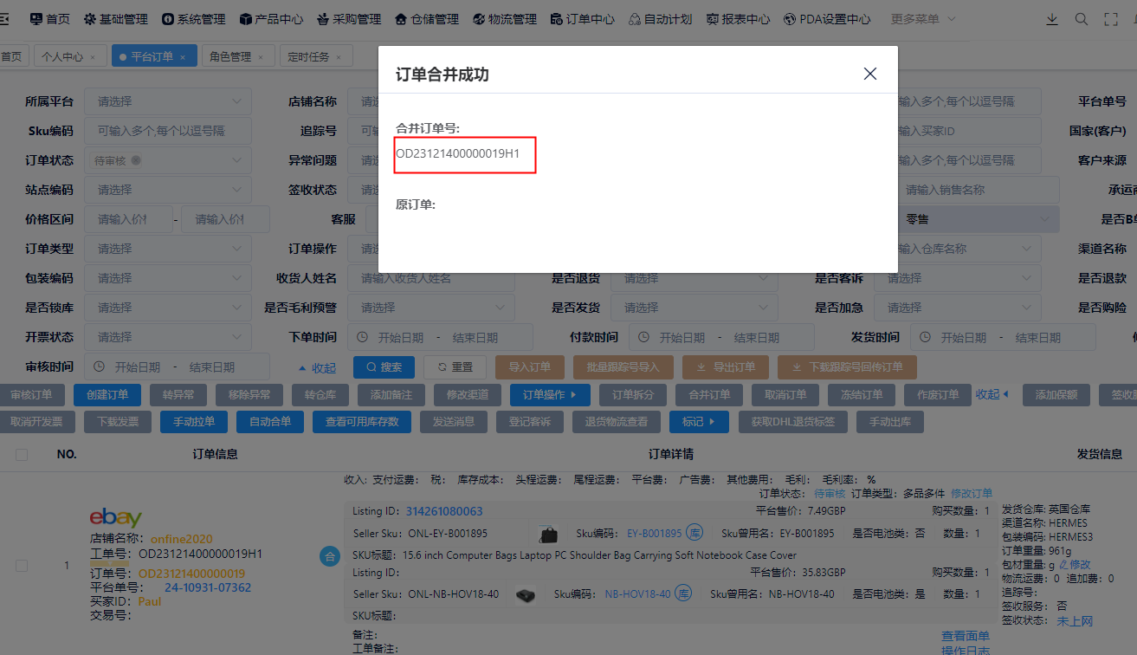The image size is (1137, 655).
Task: Check the checkbox for the first order row
Action: pyautogui.click(x=22, y=564)
